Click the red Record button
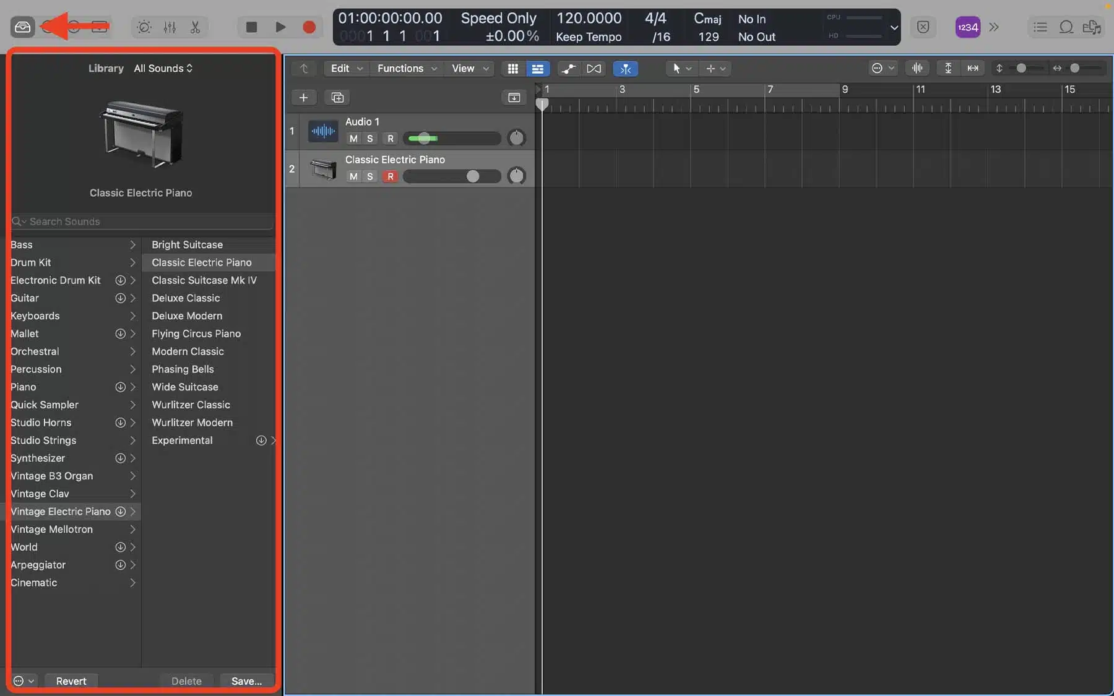The image size is (1114, 696). [309, 27]
